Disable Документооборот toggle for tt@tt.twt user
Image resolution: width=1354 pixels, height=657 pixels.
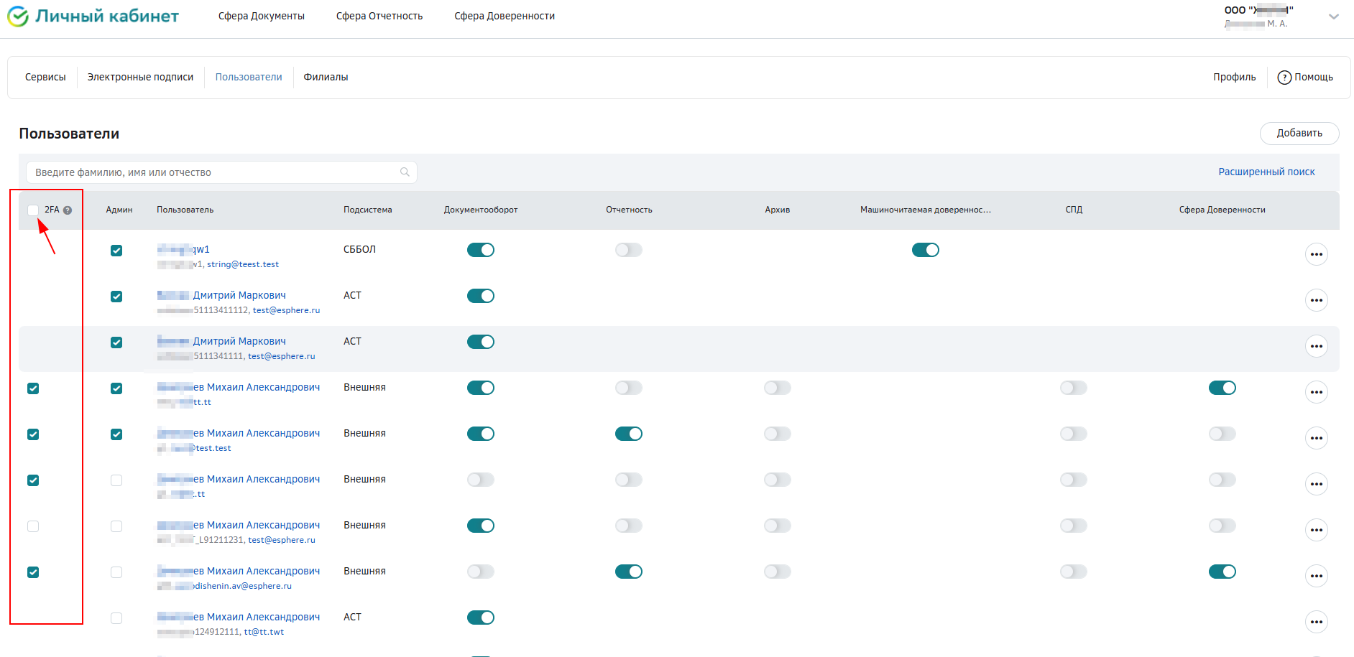coord(481,618)
